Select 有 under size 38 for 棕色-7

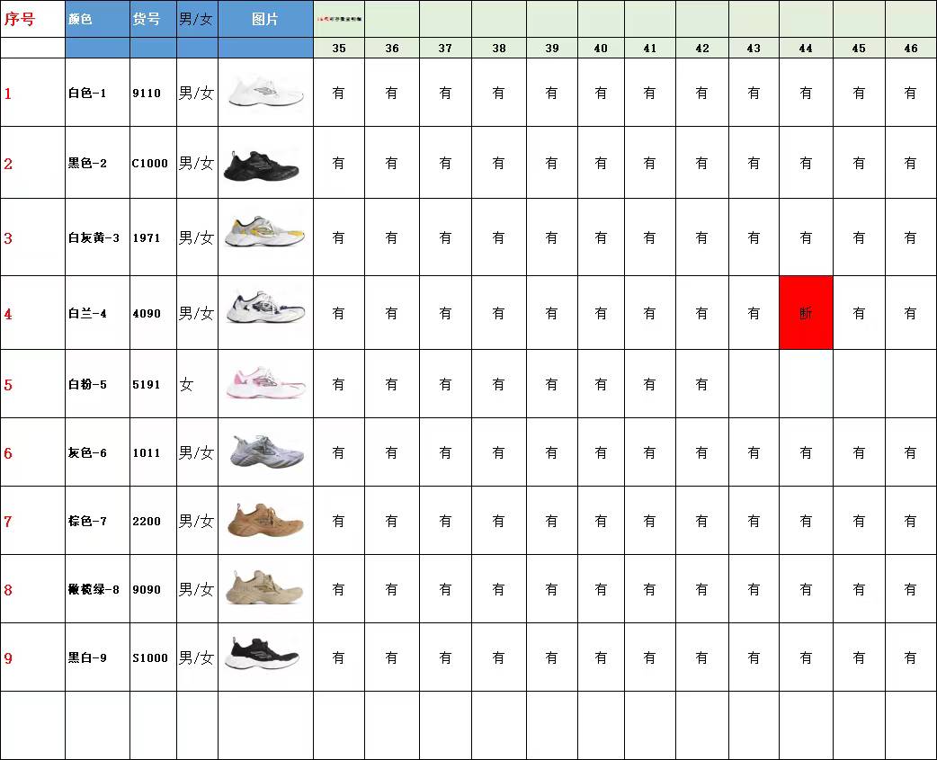[498, 521]
